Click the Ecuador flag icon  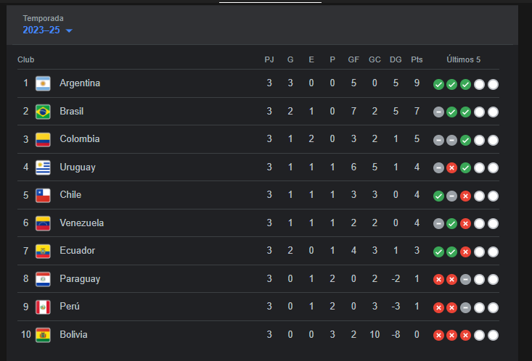[x=43, y=251]
